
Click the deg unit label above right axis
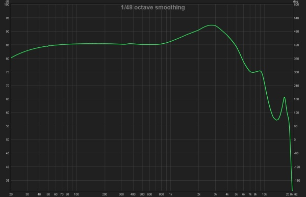296,2
